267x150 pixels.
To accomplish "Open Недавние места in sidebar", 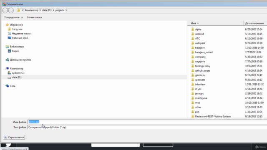I will (x=21, y=33).
